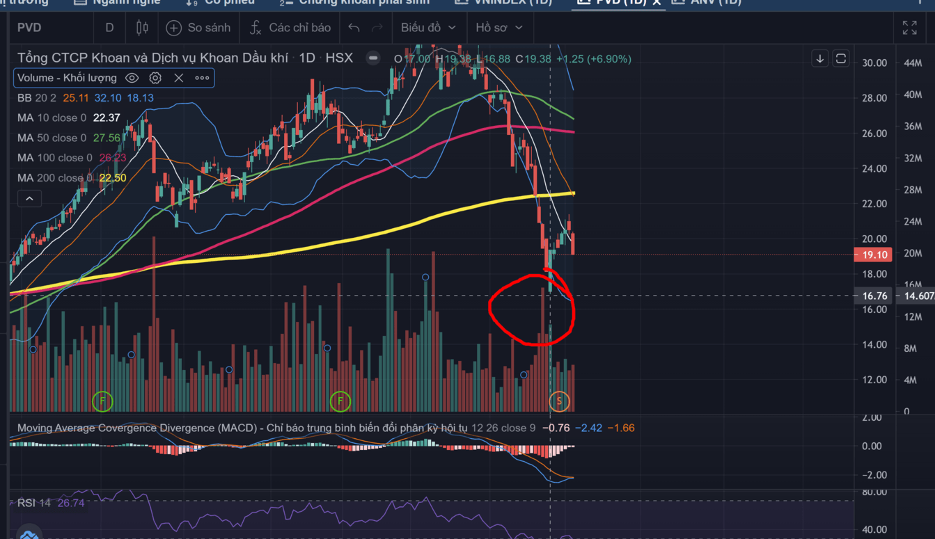The height and width of the screenshot is (539, 935).
Task: Click the BB upper band value 32.10
Action: click(108, 98)
